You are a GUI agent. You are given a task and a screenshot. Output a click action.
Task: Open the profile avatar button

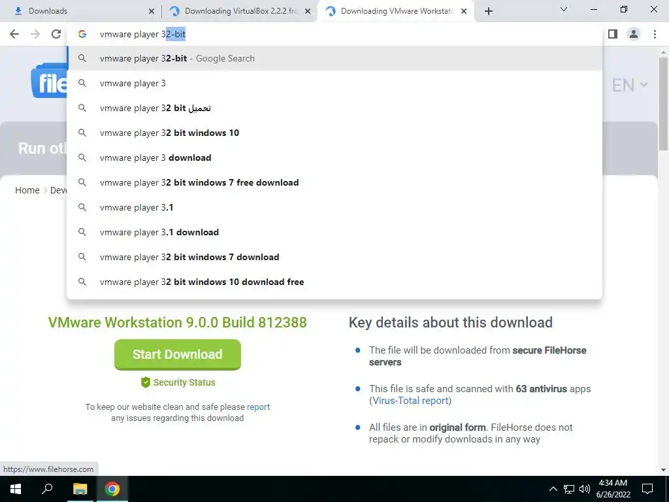click(634, 34)
